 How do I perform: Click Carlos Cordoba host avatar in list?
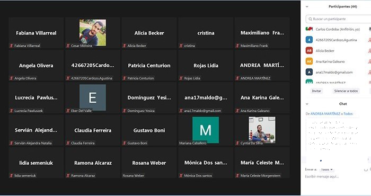point(309,29)
